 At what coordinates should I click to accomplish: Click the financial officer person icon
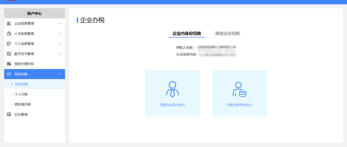tap(239, 89)
